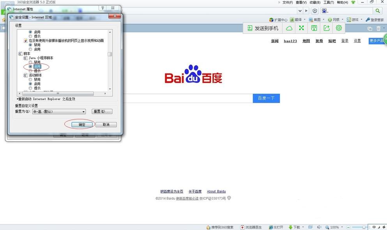Click the green share arrow icon
This screenshot has width=387, height=230.
(x=327, y=28)
